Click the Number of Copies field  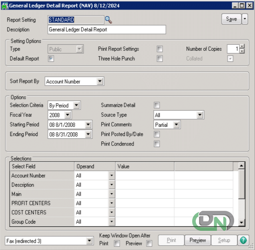pos(233,49)
